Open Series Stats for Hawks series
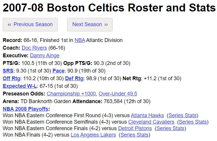Image resolution: width=217 pixels, height=141 pixels. 182,115
